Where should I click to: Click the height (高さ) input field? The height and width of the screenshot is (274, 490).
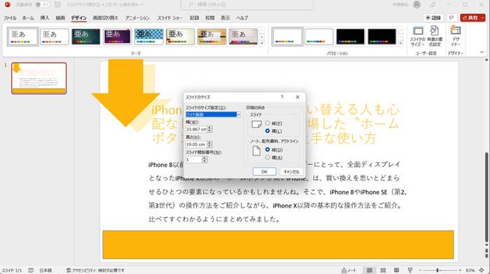pos(196,144)
